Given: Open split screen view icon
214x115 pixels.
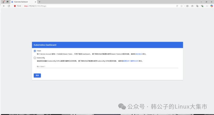Looking at the screenshot, I should 187,6.
